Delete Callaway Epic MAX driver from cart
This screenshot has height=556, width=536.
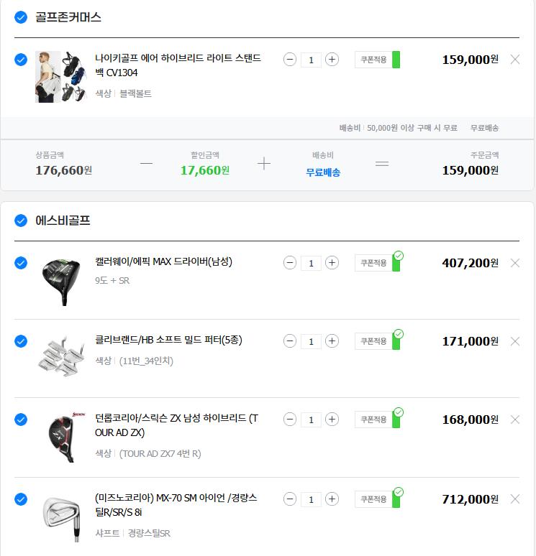(x=514, y=263)
